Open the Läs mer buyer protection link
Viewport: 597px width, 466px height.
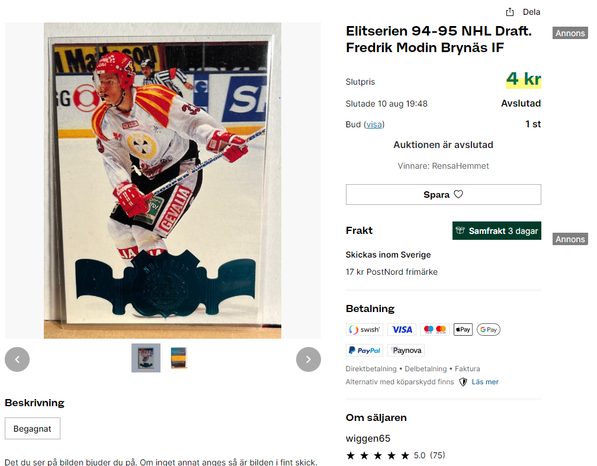(x=484, y=382)
